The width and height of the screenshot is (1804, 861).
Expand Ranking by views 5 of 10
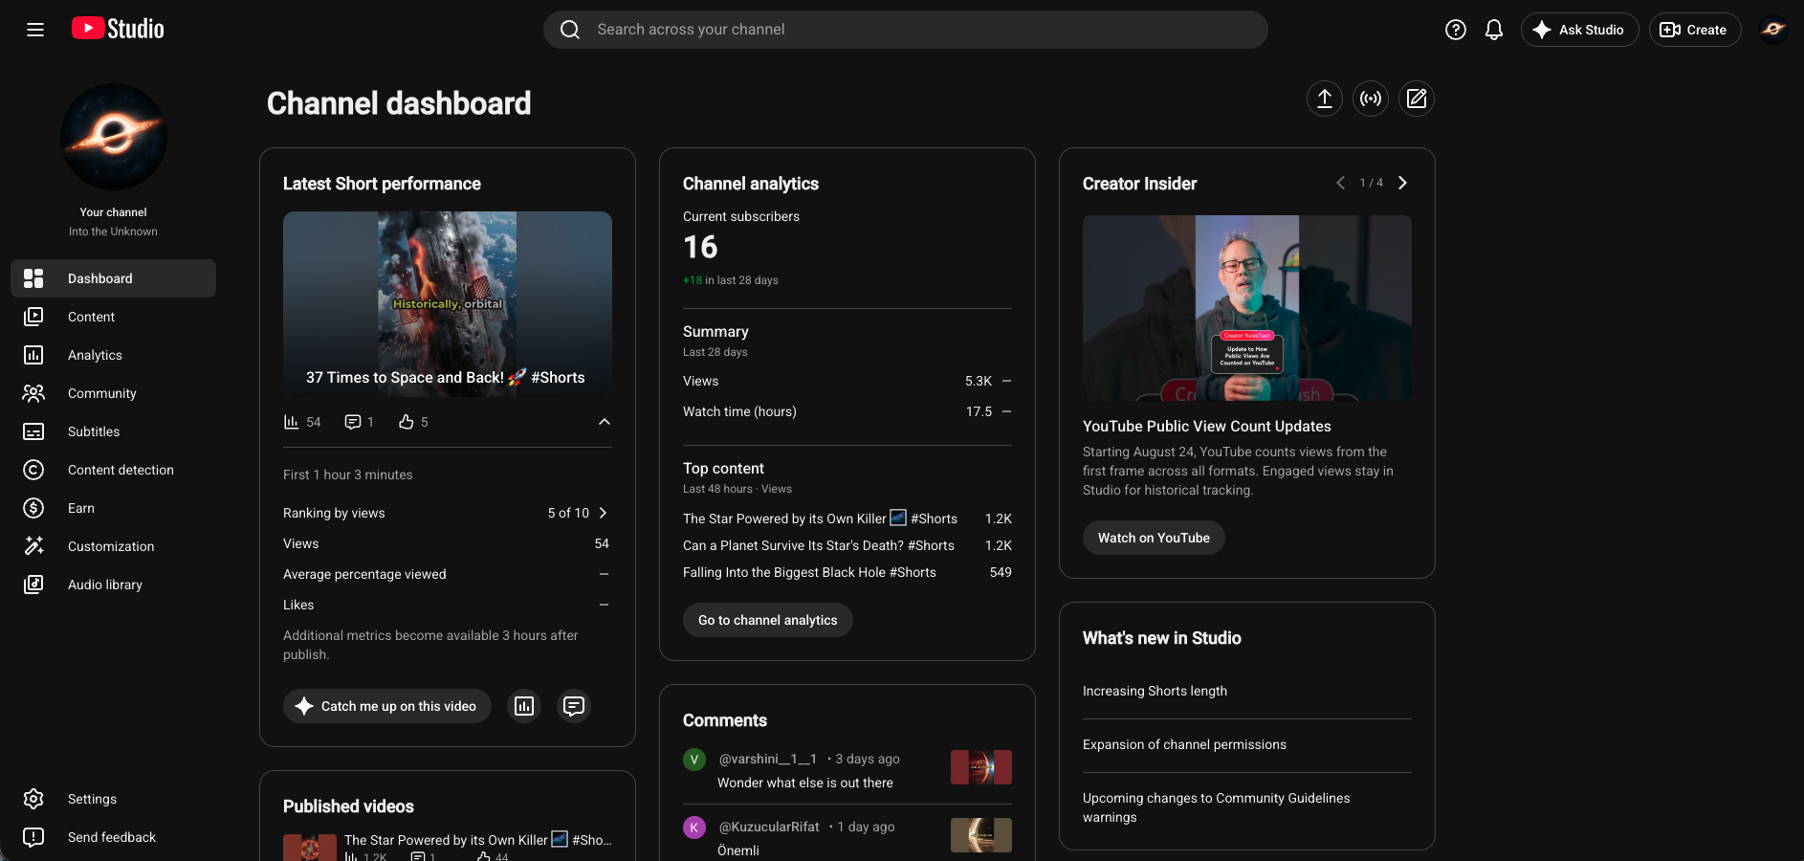click(x=448, y=513)
